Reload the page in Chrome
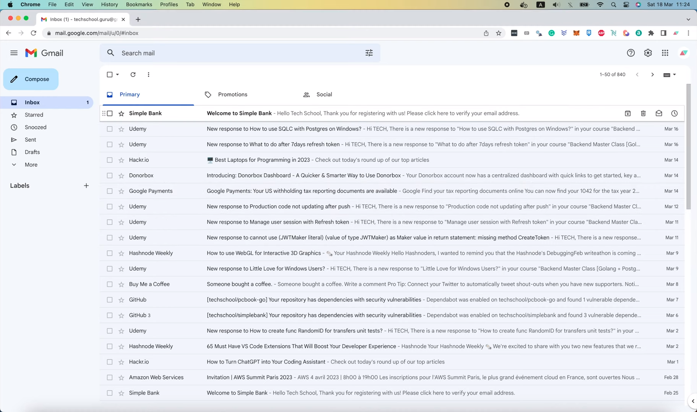The image size is (697, 412). pyautogui.click(x=33, y=33)
